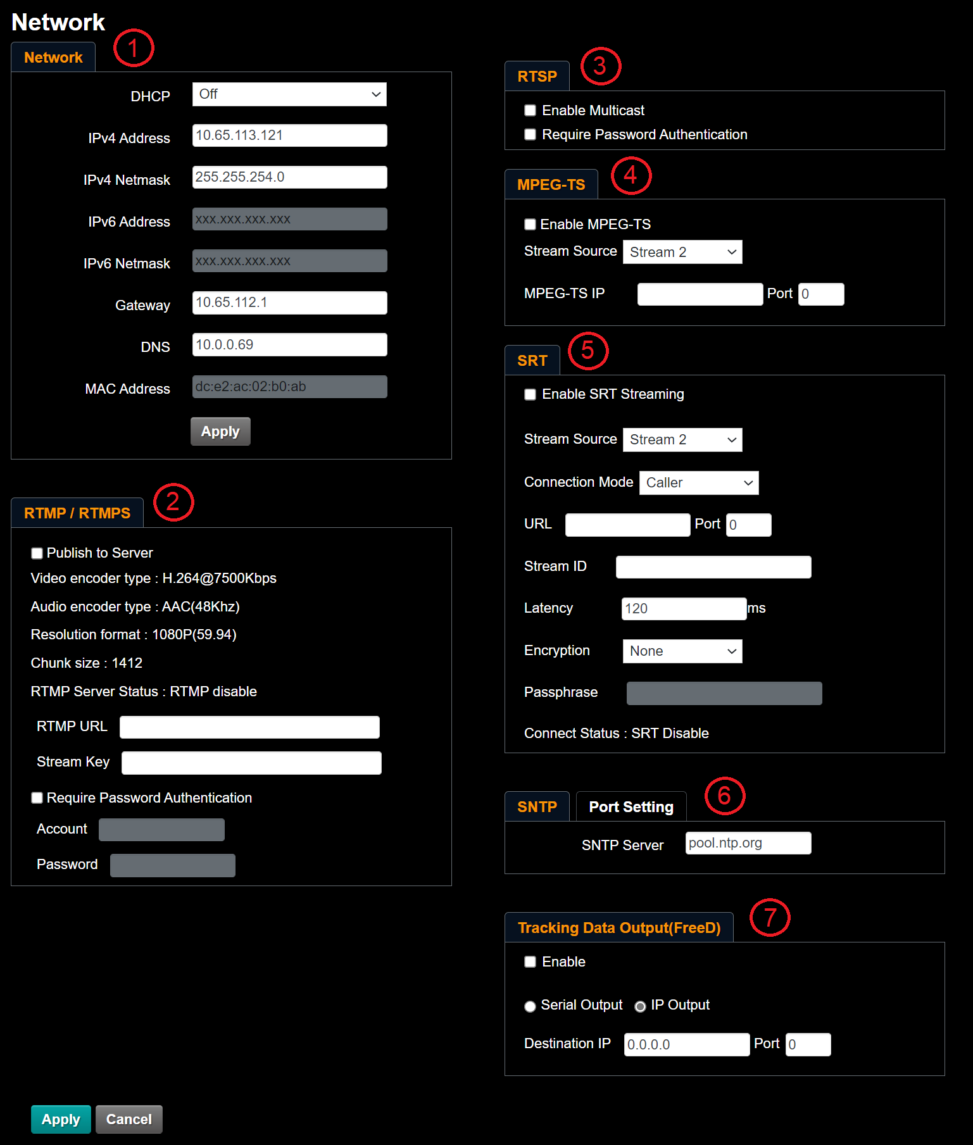This screenshot has height=1145, width=973.
Task: Enable Publish to Server checkbox
Action: (x=37, y=553)
